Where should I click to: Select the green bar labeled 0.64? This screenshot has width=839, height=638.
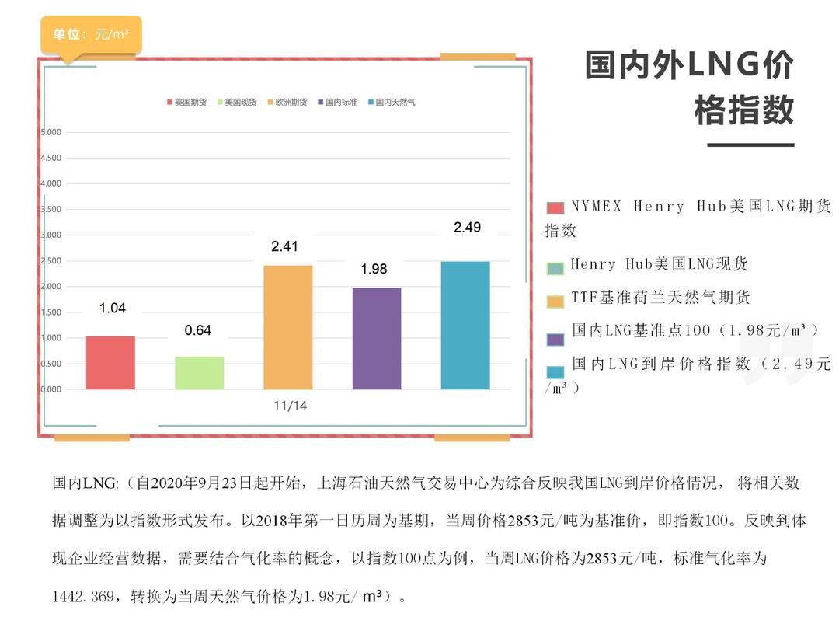pyautogui.click(x=199, y=372)
